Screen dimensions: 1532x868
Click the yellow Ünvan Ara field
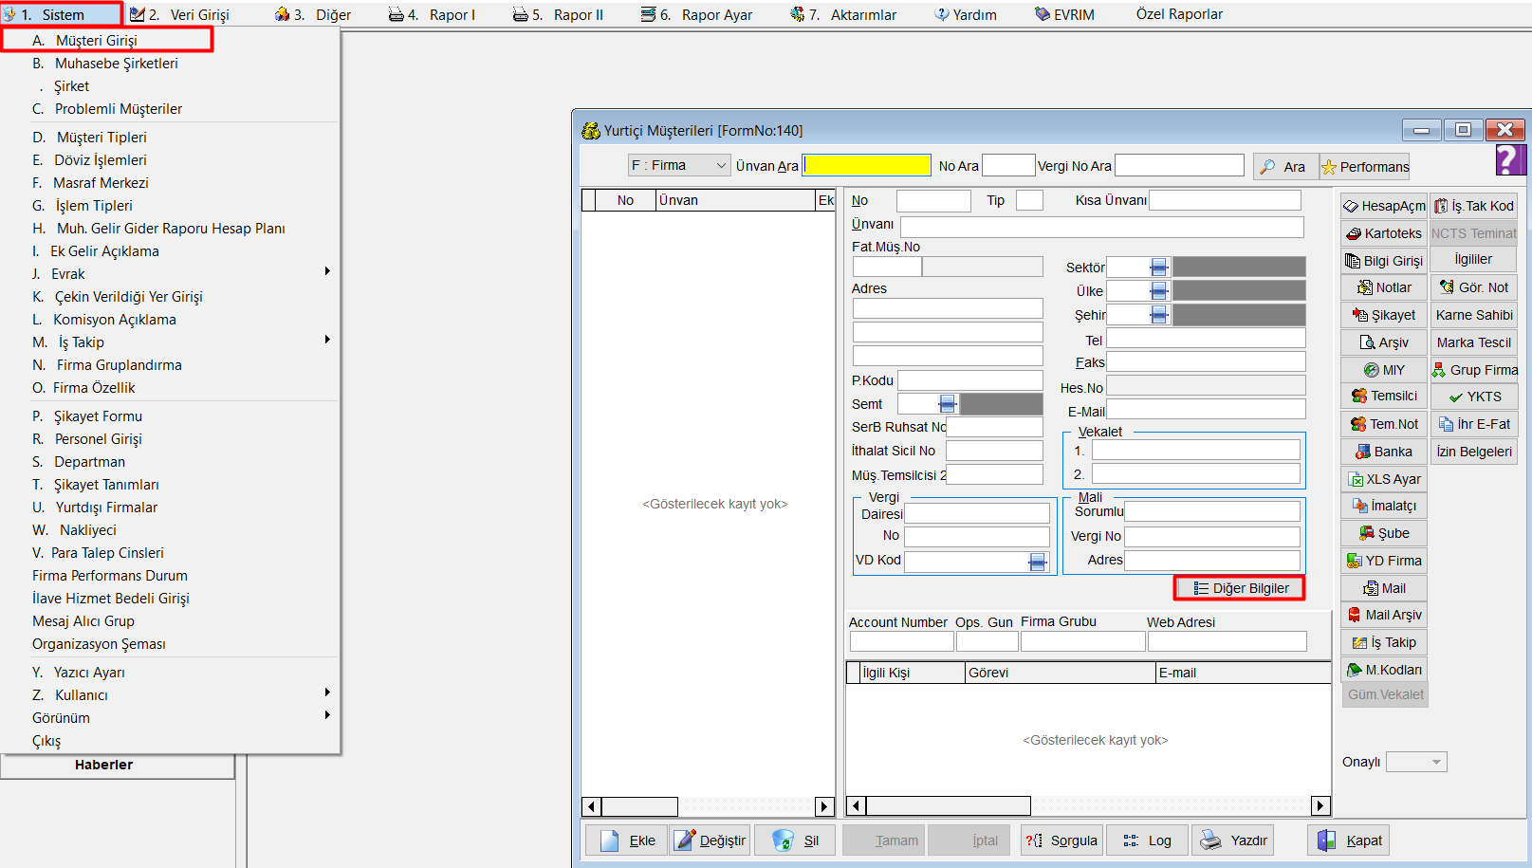(x=867, y=165)
